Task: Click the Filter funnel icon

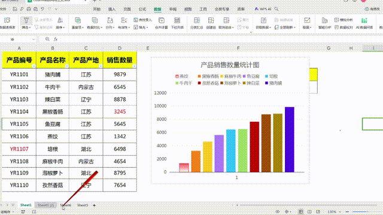Action: coord(26,20)
